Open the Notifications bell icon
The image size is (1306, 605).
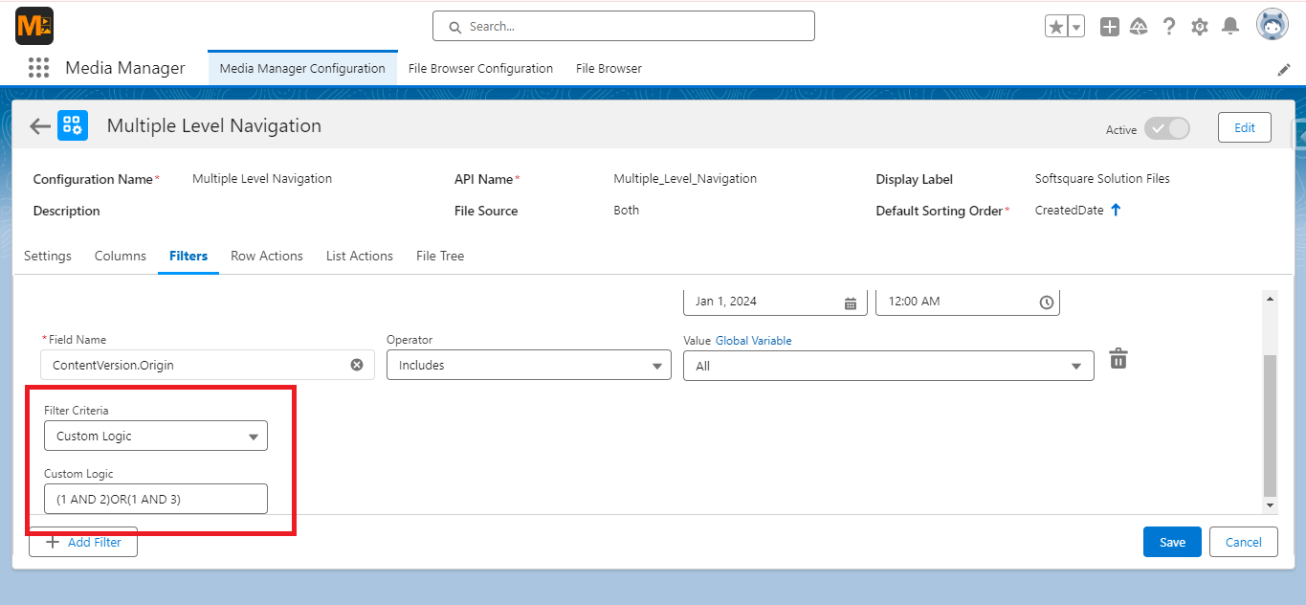coord(1230,27)
